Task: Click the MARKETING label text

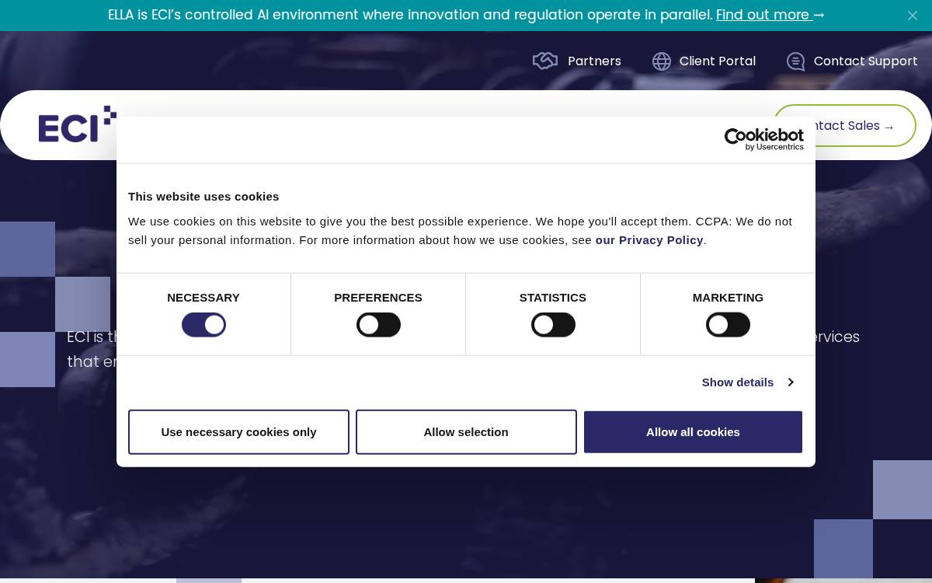Action: (728, 298)
